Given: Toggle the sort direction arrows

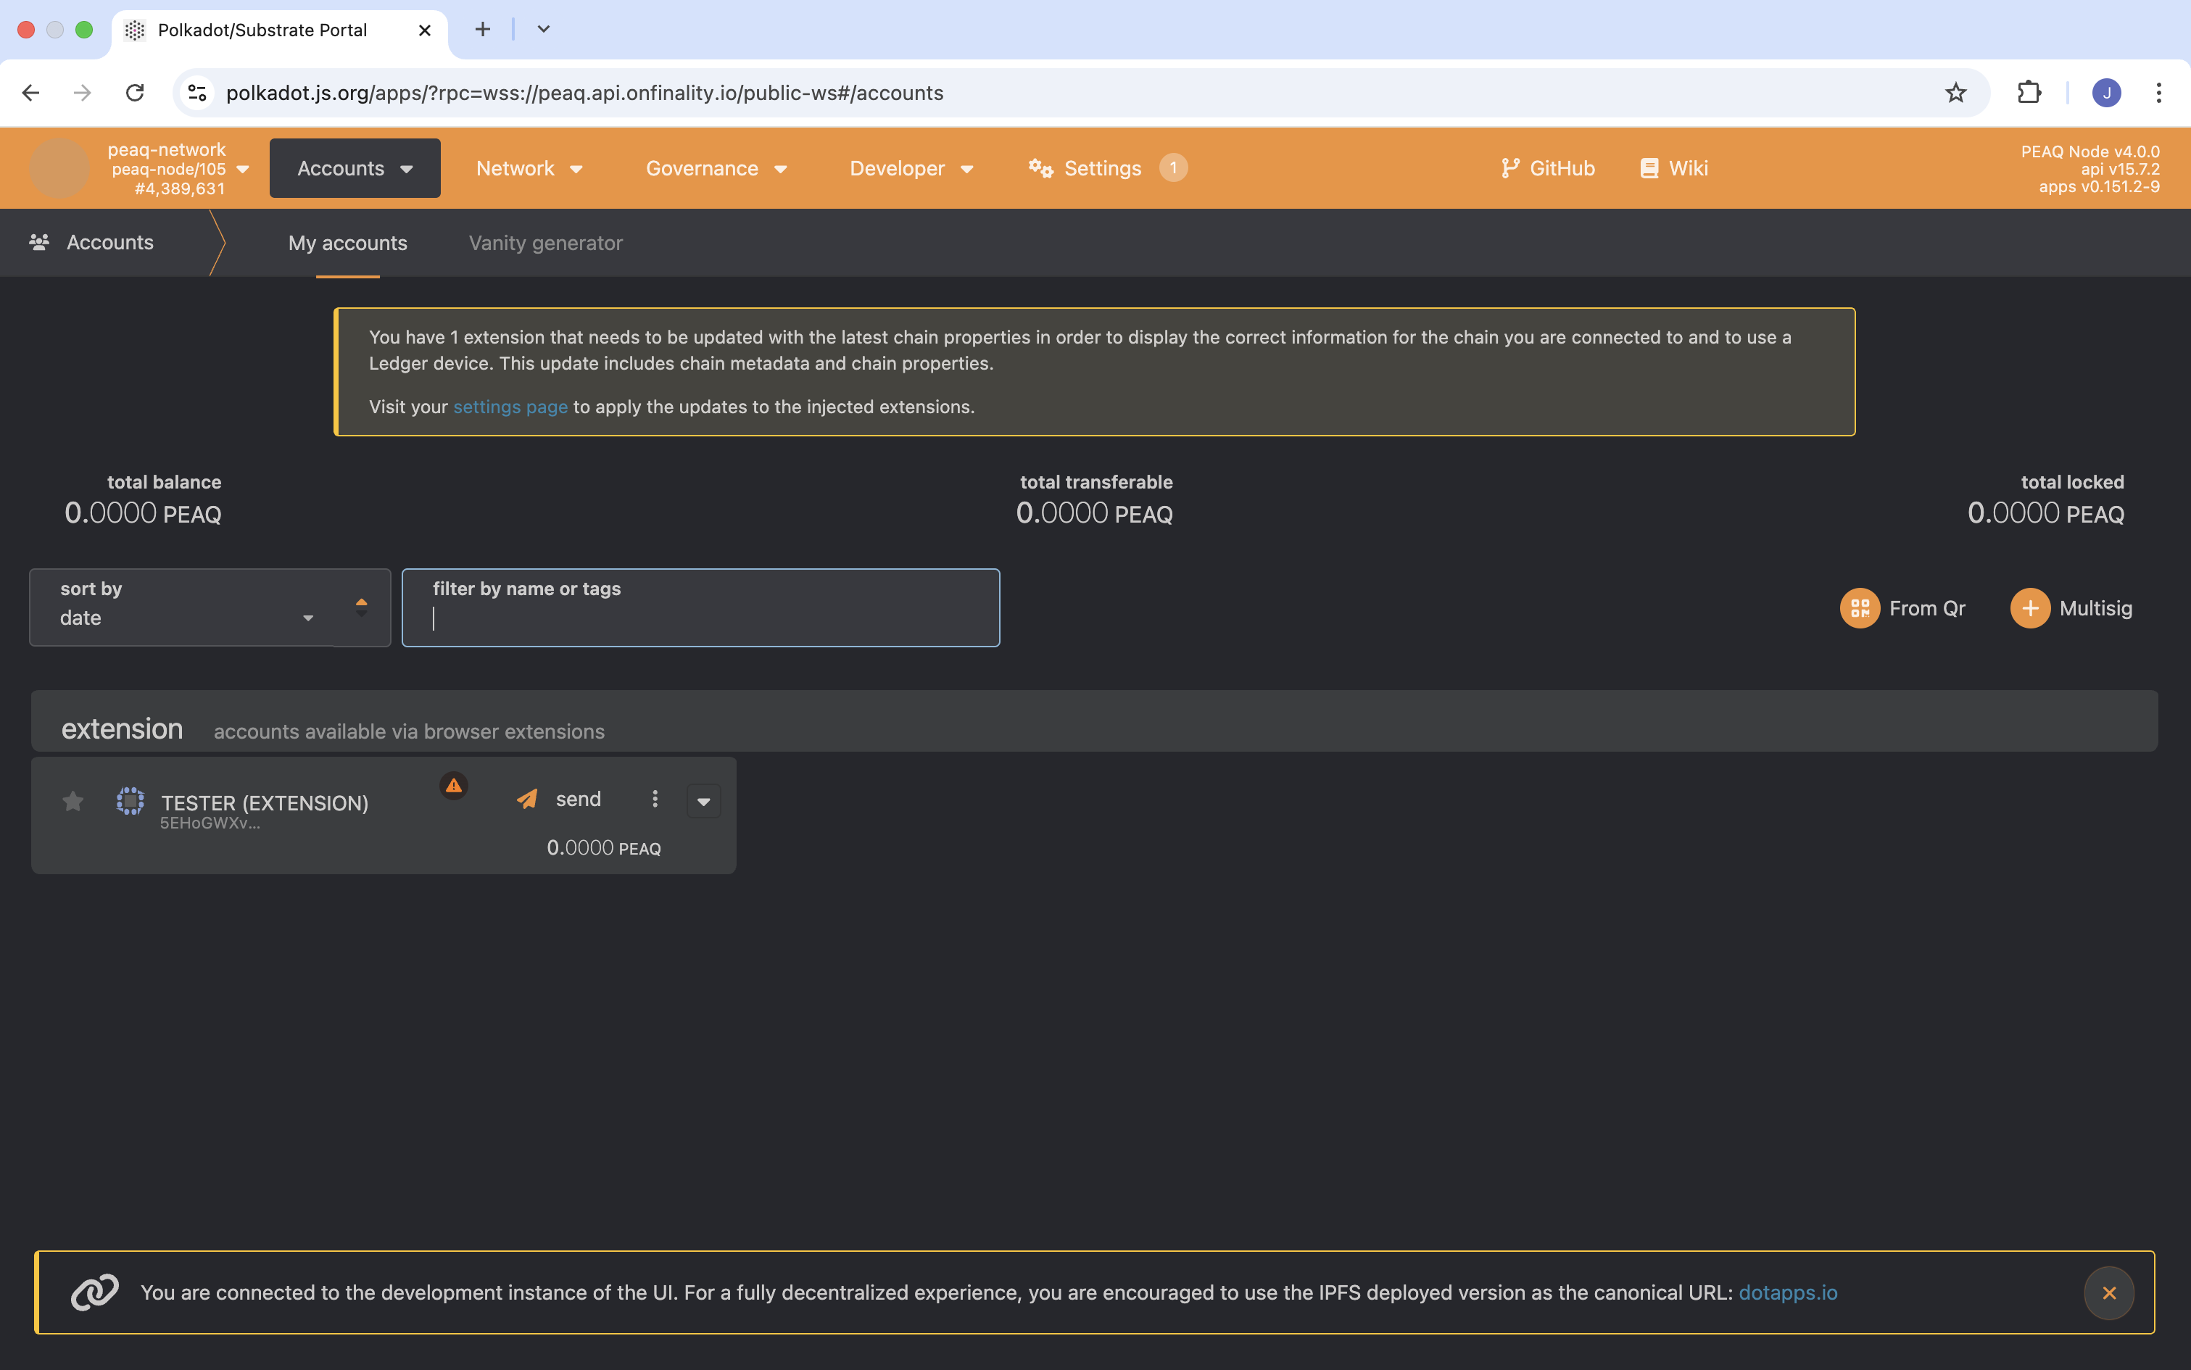Looking at the screenshot, I should (360, 607).
